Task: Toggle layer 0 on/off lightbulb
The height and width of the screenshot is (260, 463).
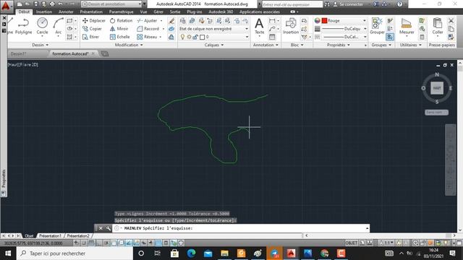Action: click(182, 37)
